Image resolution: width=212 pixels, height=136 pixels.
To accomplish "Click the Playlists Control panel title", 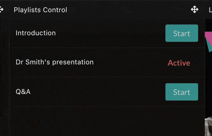I will [41, 10].
